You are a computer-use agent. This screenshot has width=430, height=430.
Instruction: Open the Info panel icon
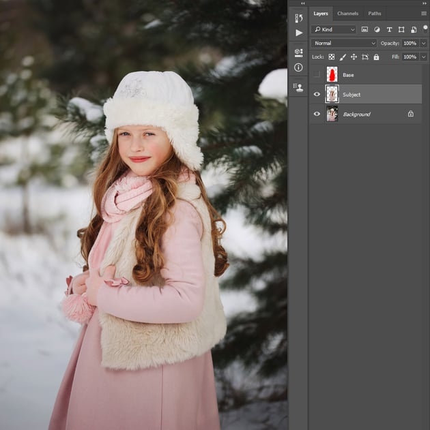pos(298,67)
